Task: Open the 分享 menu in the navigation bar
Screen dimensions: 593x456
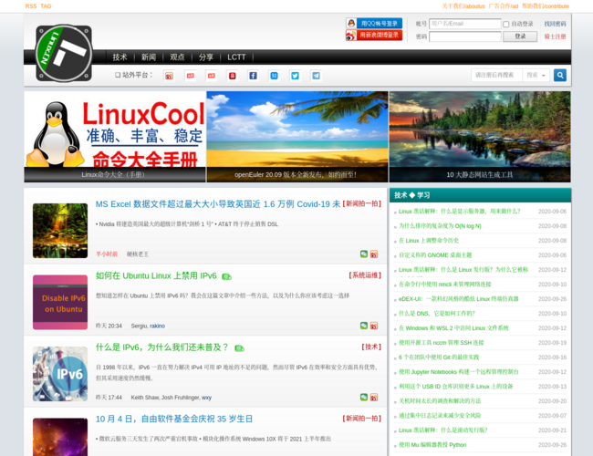Action: [206, 57]
